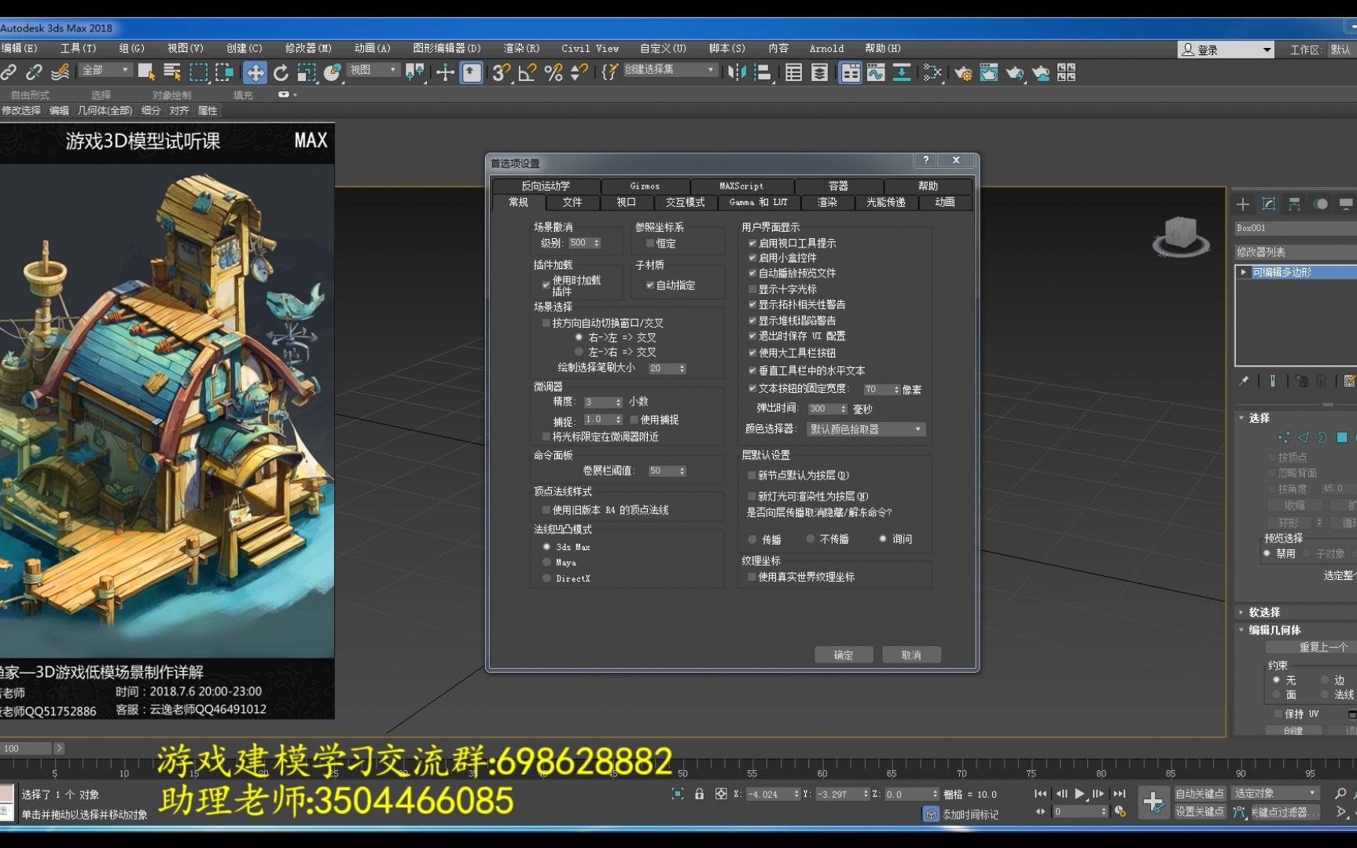1357x848 pixels.
Task: Click the Select Object tool
Action: (146, 73)
